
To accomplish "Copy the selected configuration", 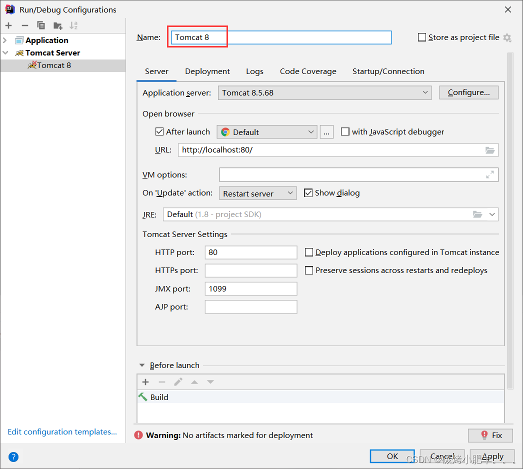I will (41, 25).
